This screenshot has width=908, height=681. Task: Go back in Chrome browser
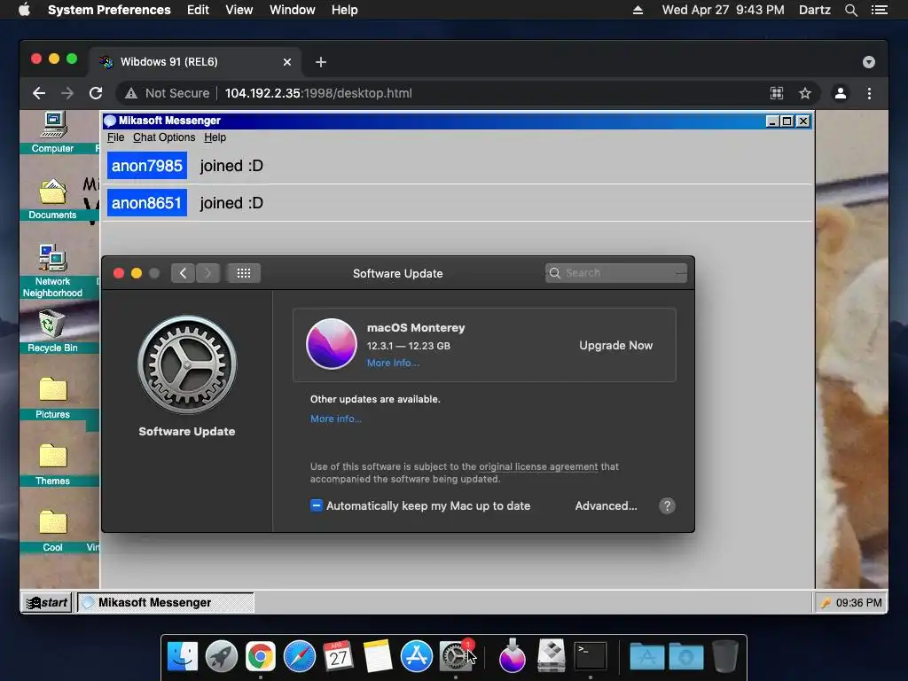[39, 93]
